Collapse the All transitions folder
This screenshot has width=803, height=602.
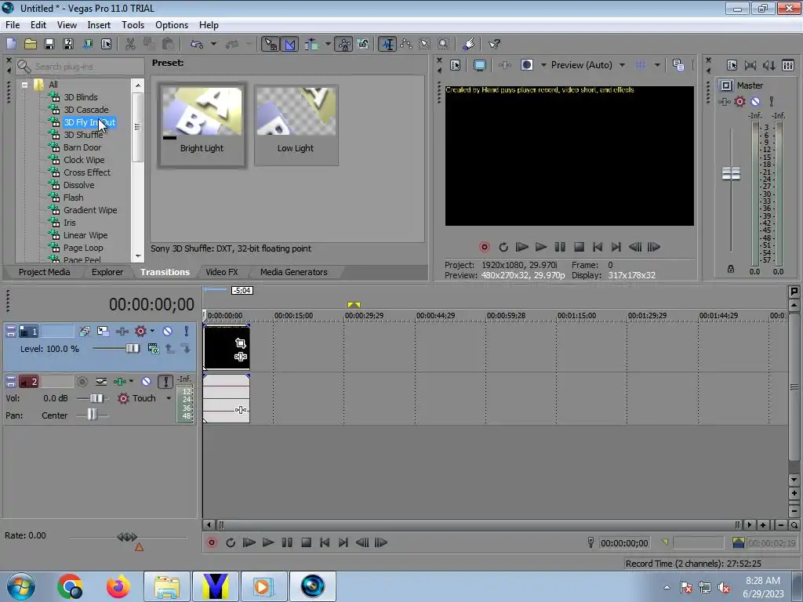click(24, 85)
